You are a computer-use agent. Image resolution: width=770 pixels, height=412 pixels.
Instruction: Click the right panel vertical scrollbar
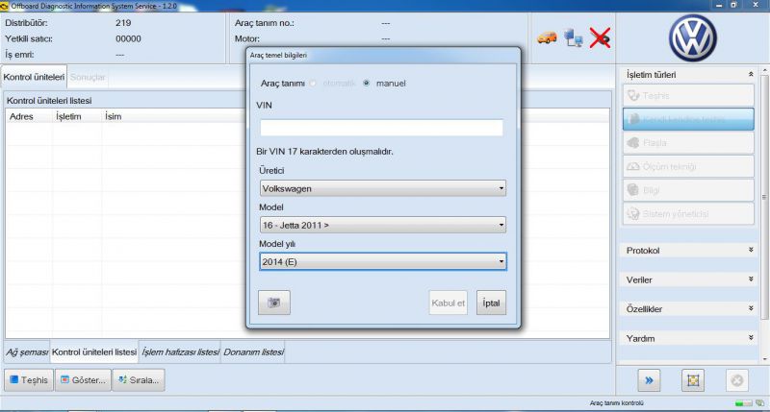764,196
